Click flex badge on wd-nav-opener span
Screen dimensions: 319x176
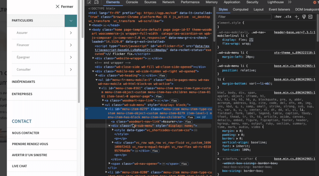tap(184, 164)
